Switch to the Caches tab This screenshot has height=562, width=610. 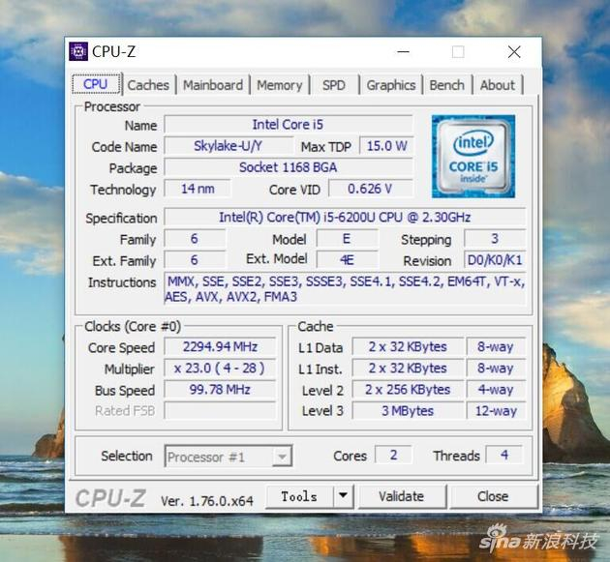(x=148, y=85)
